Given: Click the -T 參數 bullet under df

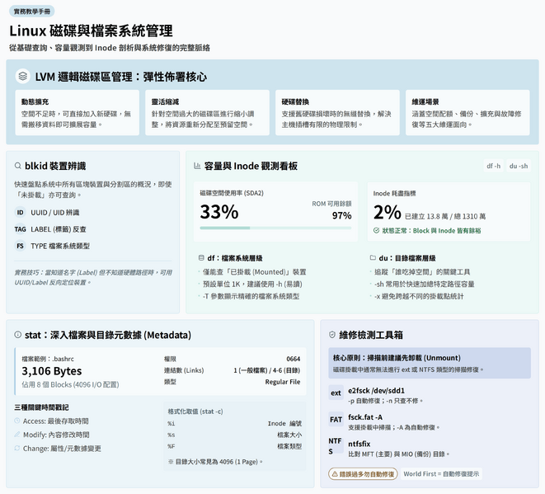Looking at the screenshot, I should 251,296.
